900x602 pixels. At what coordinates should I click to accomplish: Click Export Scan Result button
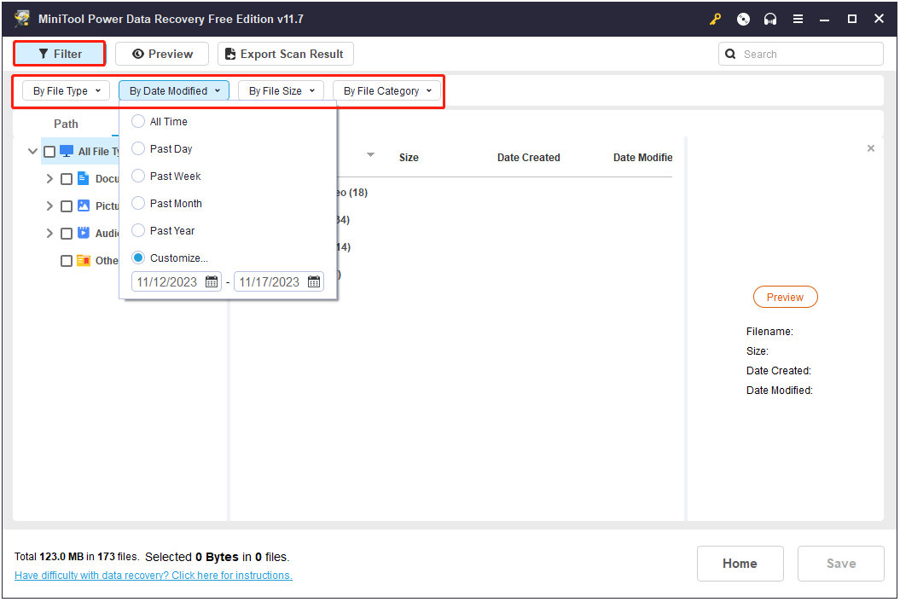[x=285, y=54]
